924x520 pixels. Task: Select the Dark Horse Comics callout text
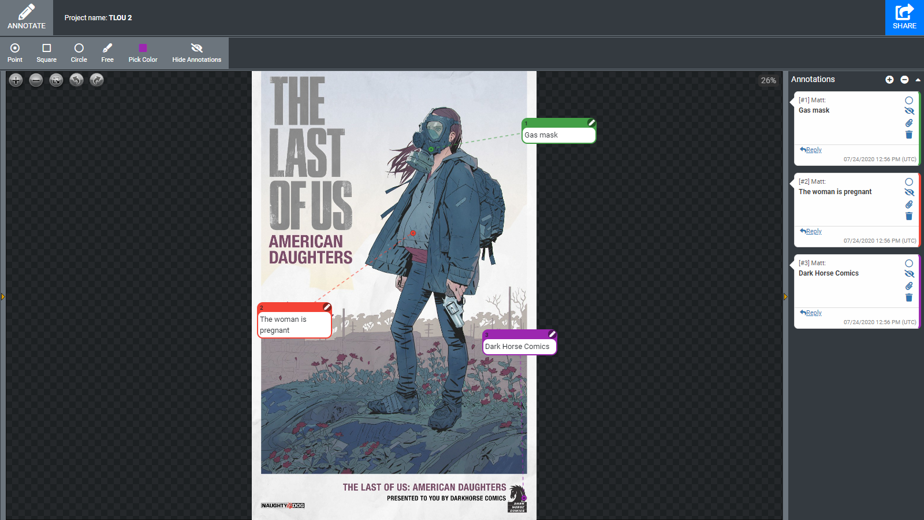point(517,347)
